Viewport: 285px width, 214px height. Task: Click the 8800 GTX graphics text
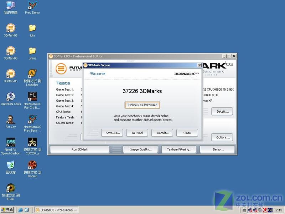(x=211, y=95)
